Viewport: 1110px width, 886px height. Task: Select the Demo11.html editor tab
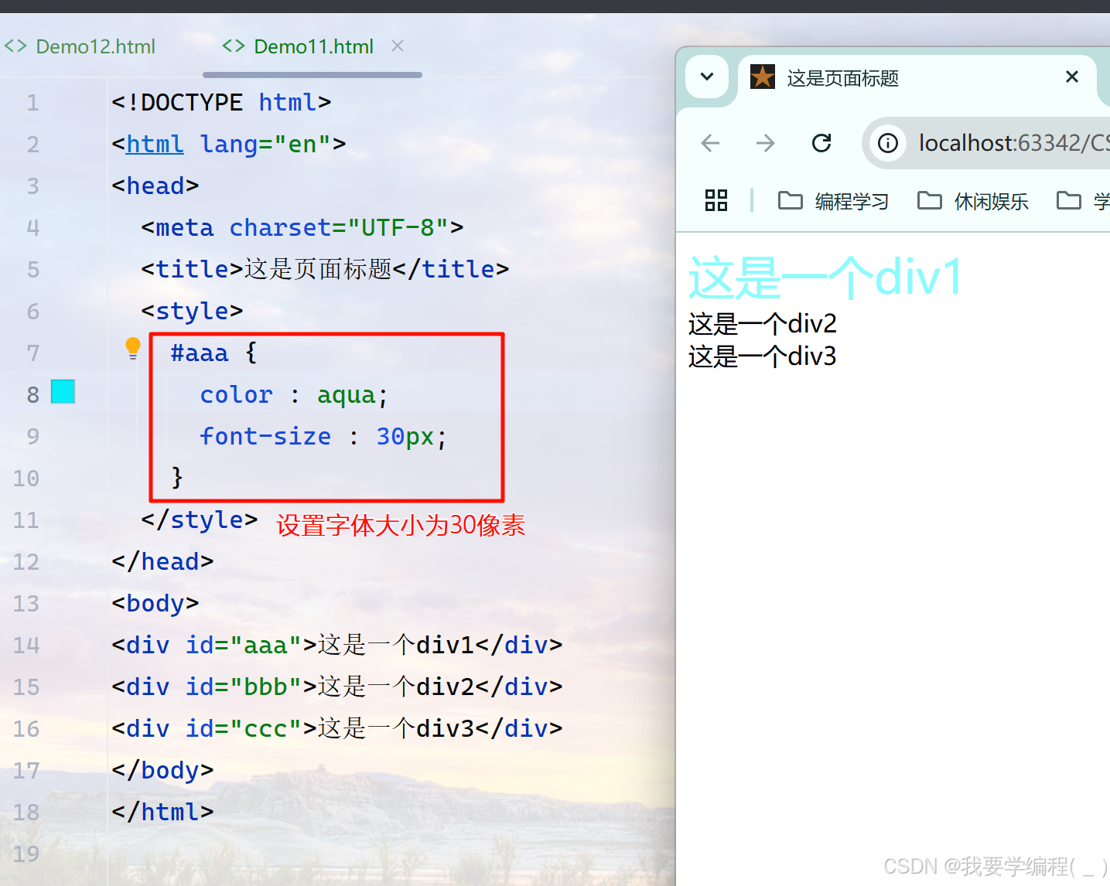[313, 46]
